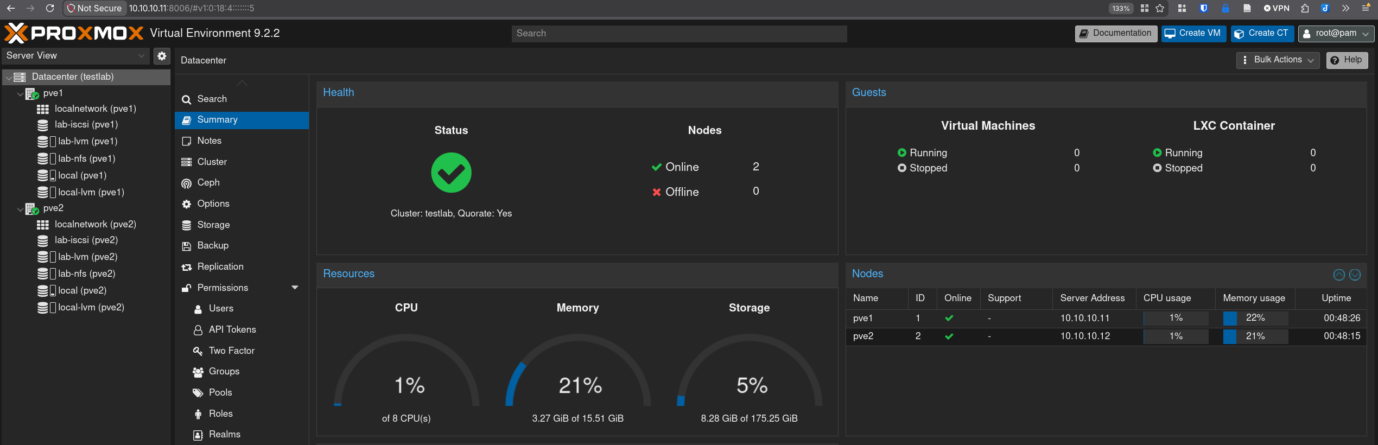This screenshot has width=1378, height=445.
Task: Open the root@pam user menu
Action: (1336, 34)
